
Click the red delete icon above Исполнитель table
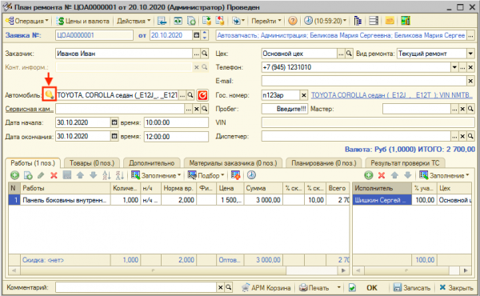(x=382, y=175)
